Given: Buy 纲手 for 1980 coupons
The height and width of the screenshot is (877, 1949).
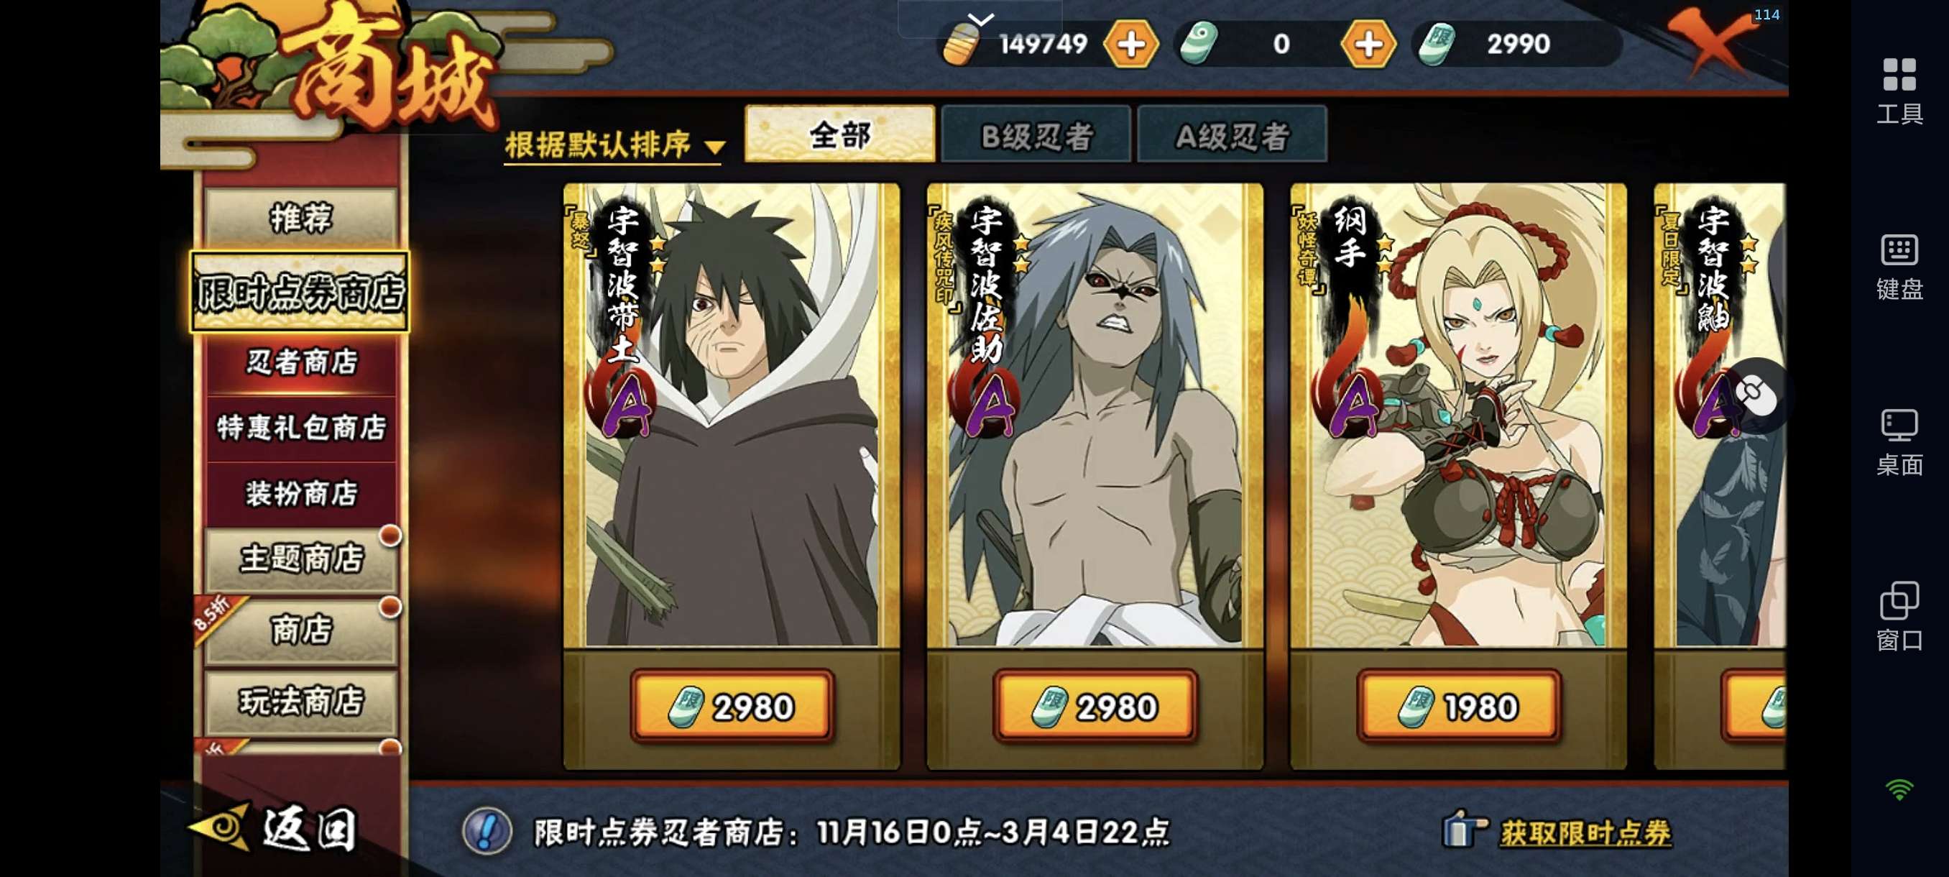Looking at the screenshot, I should coord(1459,707).
